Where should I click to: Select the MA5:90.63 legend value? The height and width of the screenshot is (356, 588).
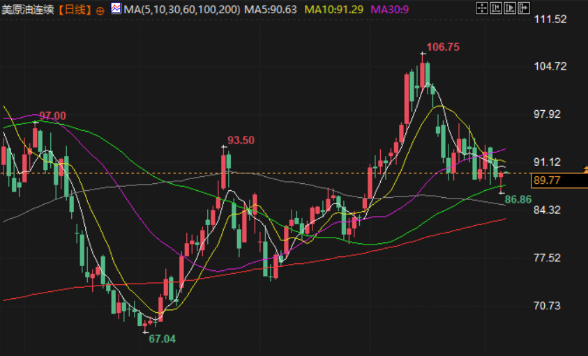click(x=271, y=9)
